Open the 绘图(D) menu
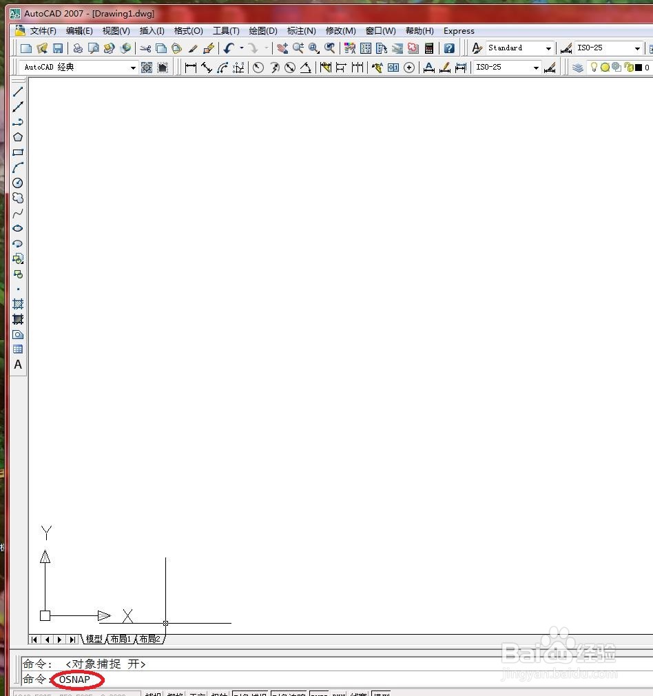The image size is (653, 696). point(263,30)
